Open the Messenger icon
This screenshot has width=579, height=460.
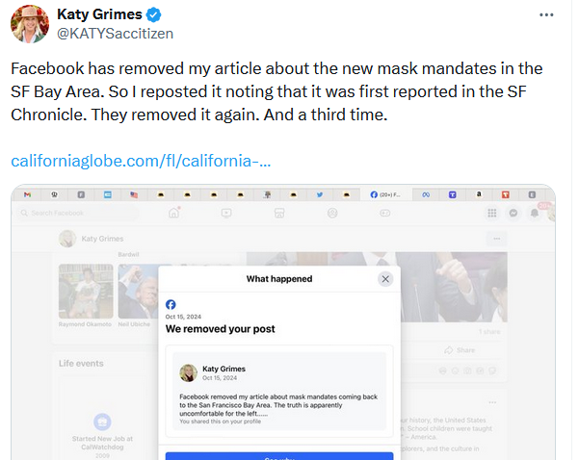(513, 213)
